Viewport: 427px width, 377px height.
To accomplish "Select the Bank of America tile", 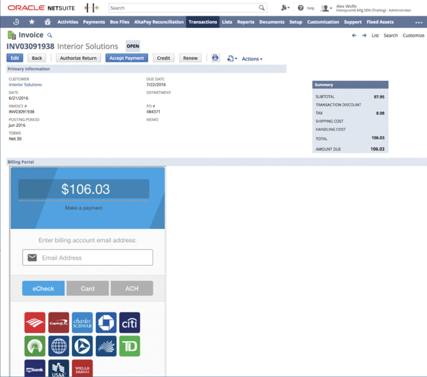I will 35,323.
